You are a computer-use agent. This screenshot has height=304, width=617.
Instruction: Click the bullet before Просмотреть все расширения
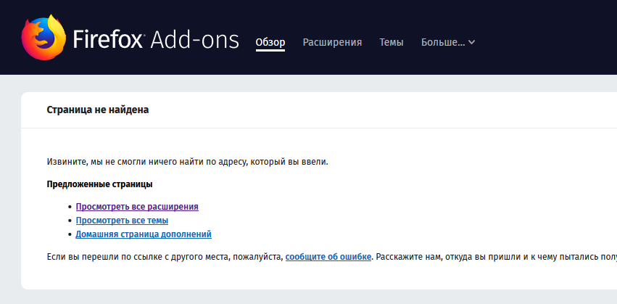70,208
